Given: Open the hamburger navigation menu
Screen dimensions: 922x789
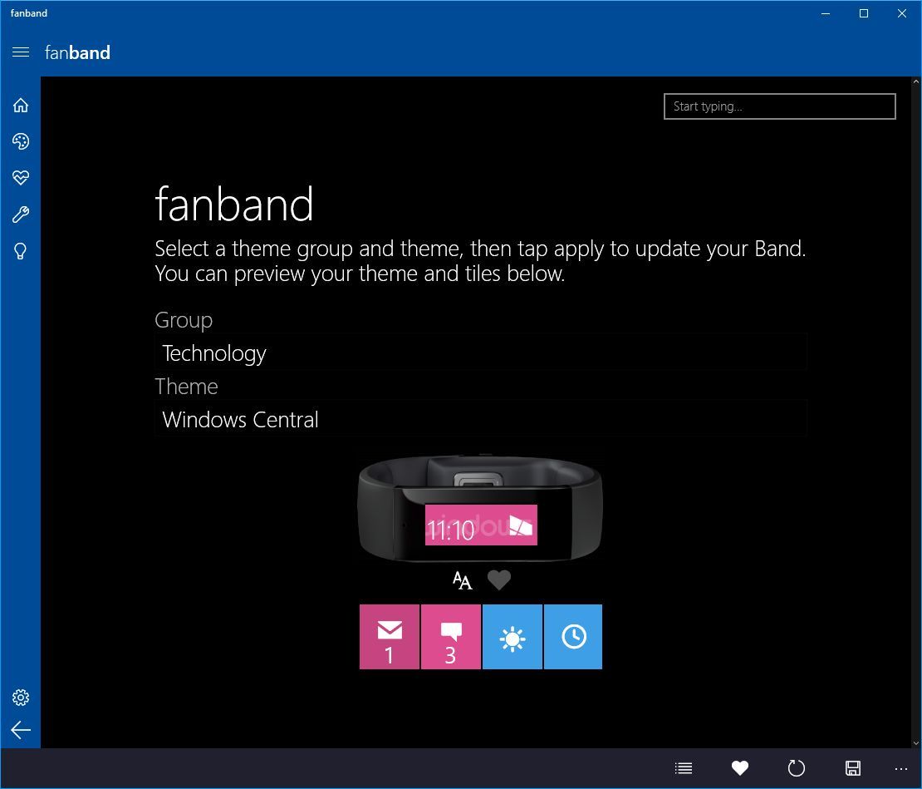Looking at the screenshot, I should [21, 52].
